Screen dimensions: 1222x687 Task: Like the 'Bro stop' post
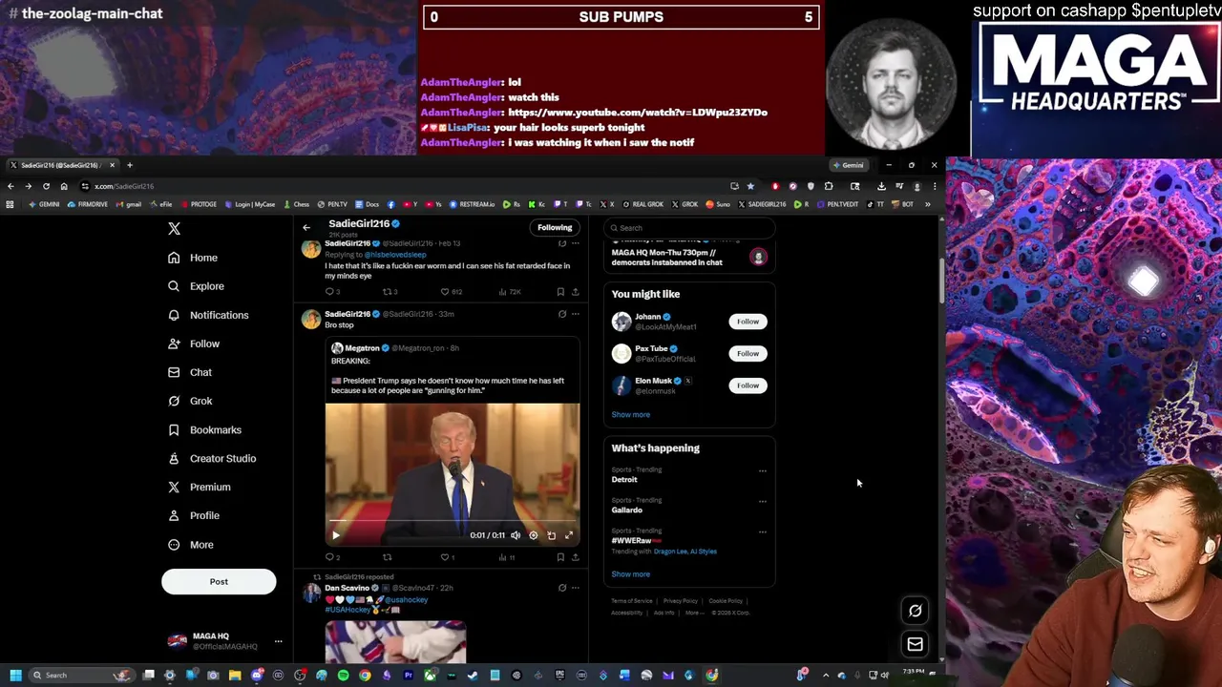446,557
